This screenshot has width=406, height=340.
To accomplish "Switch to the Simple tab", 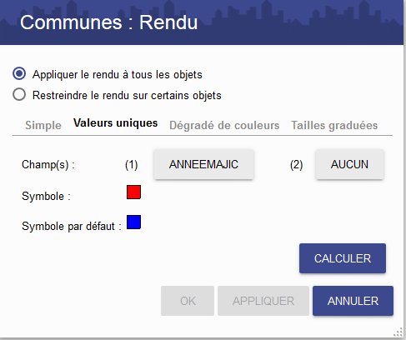I will point(43,125).
